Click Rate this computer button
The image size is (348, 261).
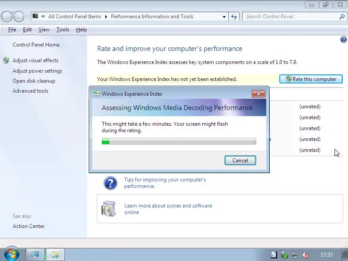(311, 79)
